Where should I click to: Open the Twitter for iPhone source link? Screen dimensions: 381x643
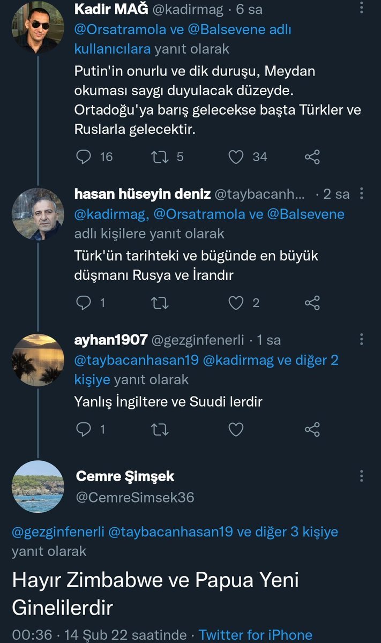tap(255, 635)
